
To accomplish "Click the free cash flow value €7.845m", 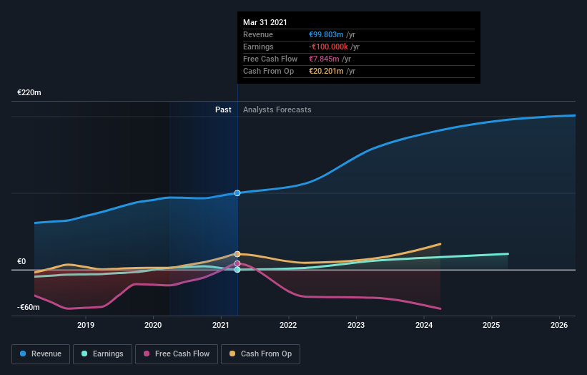I will pyautogui.click(x=324, y=59).
